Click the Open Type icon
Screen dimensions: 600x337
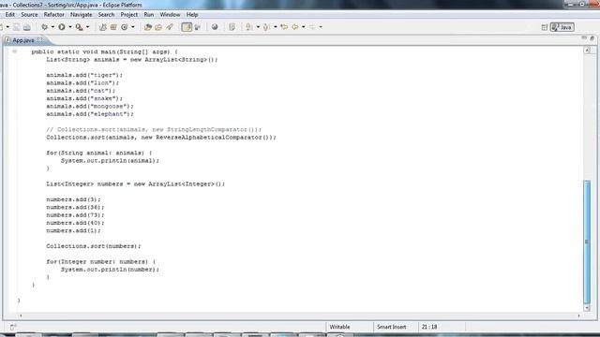pos(148,27)
